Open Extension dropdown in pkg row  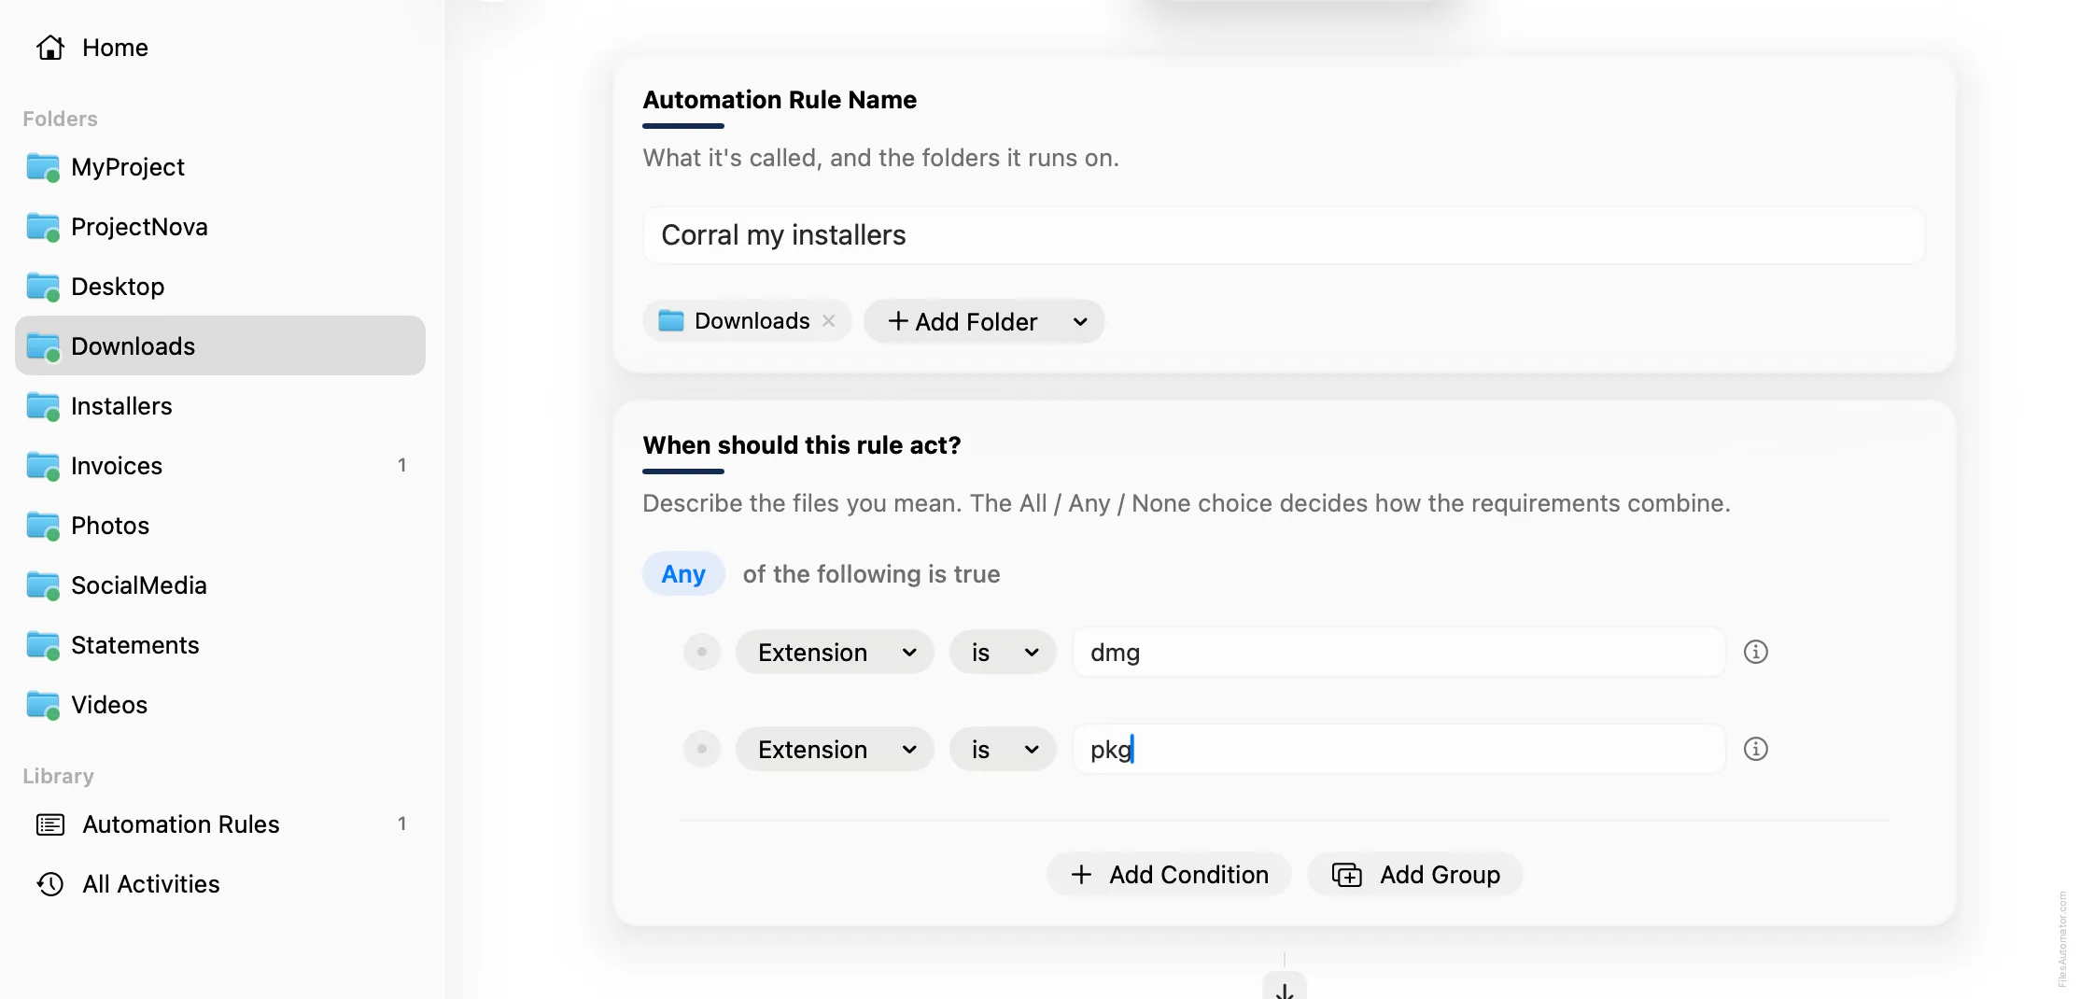(835, 750)
